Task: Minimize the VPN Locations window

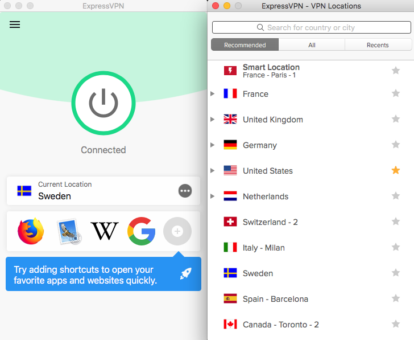Action: tap(227, 6)
